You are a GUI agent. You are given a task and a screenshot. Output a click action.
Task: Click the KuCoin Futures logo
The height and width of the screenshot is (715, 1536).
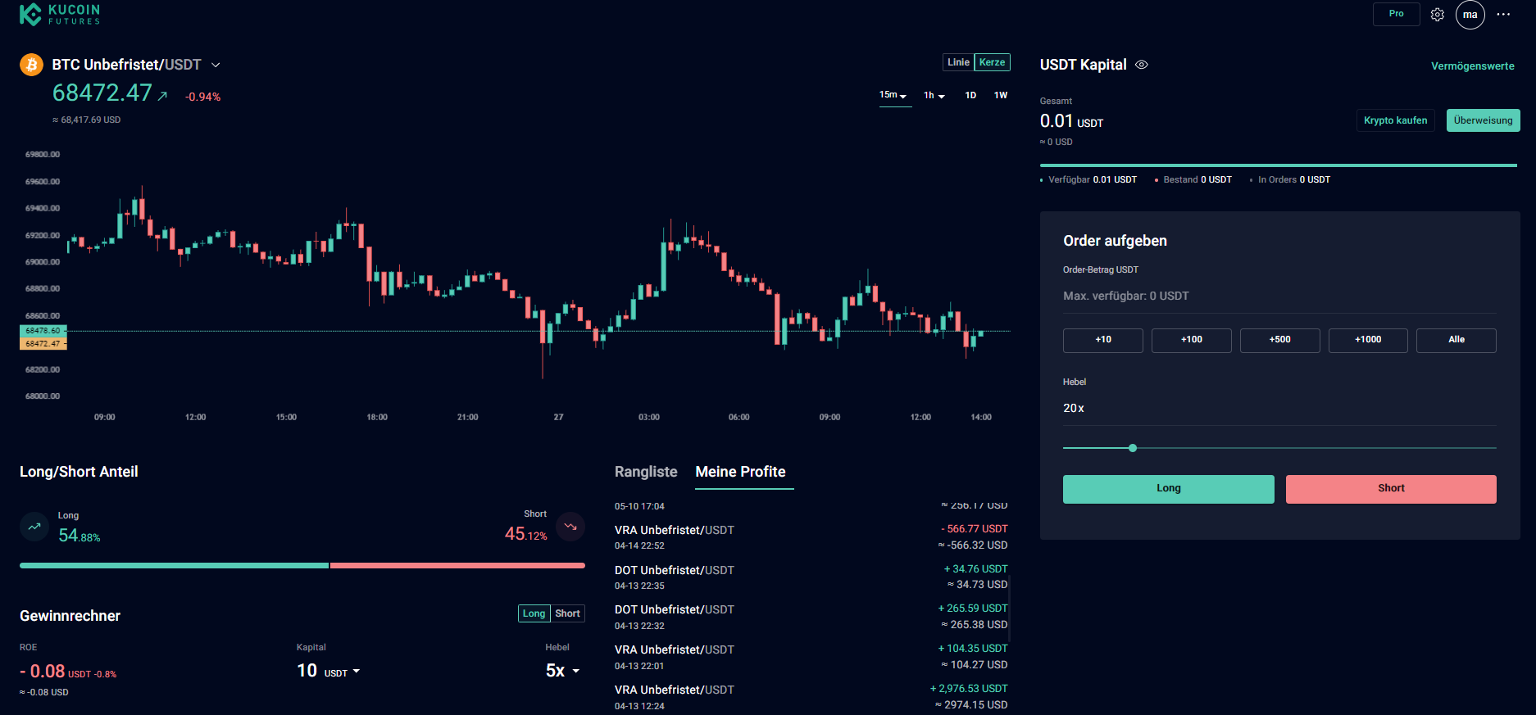(60, 14)
